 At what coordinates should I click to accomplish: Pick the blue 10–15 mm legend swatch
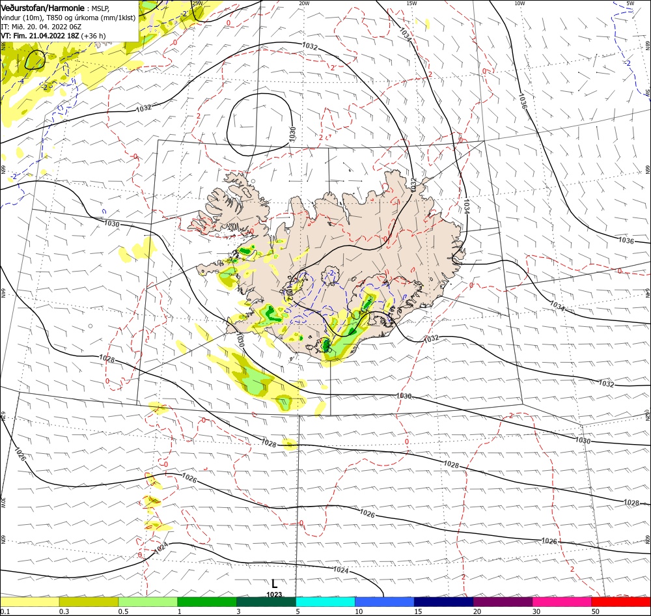[x=385, y=602]
